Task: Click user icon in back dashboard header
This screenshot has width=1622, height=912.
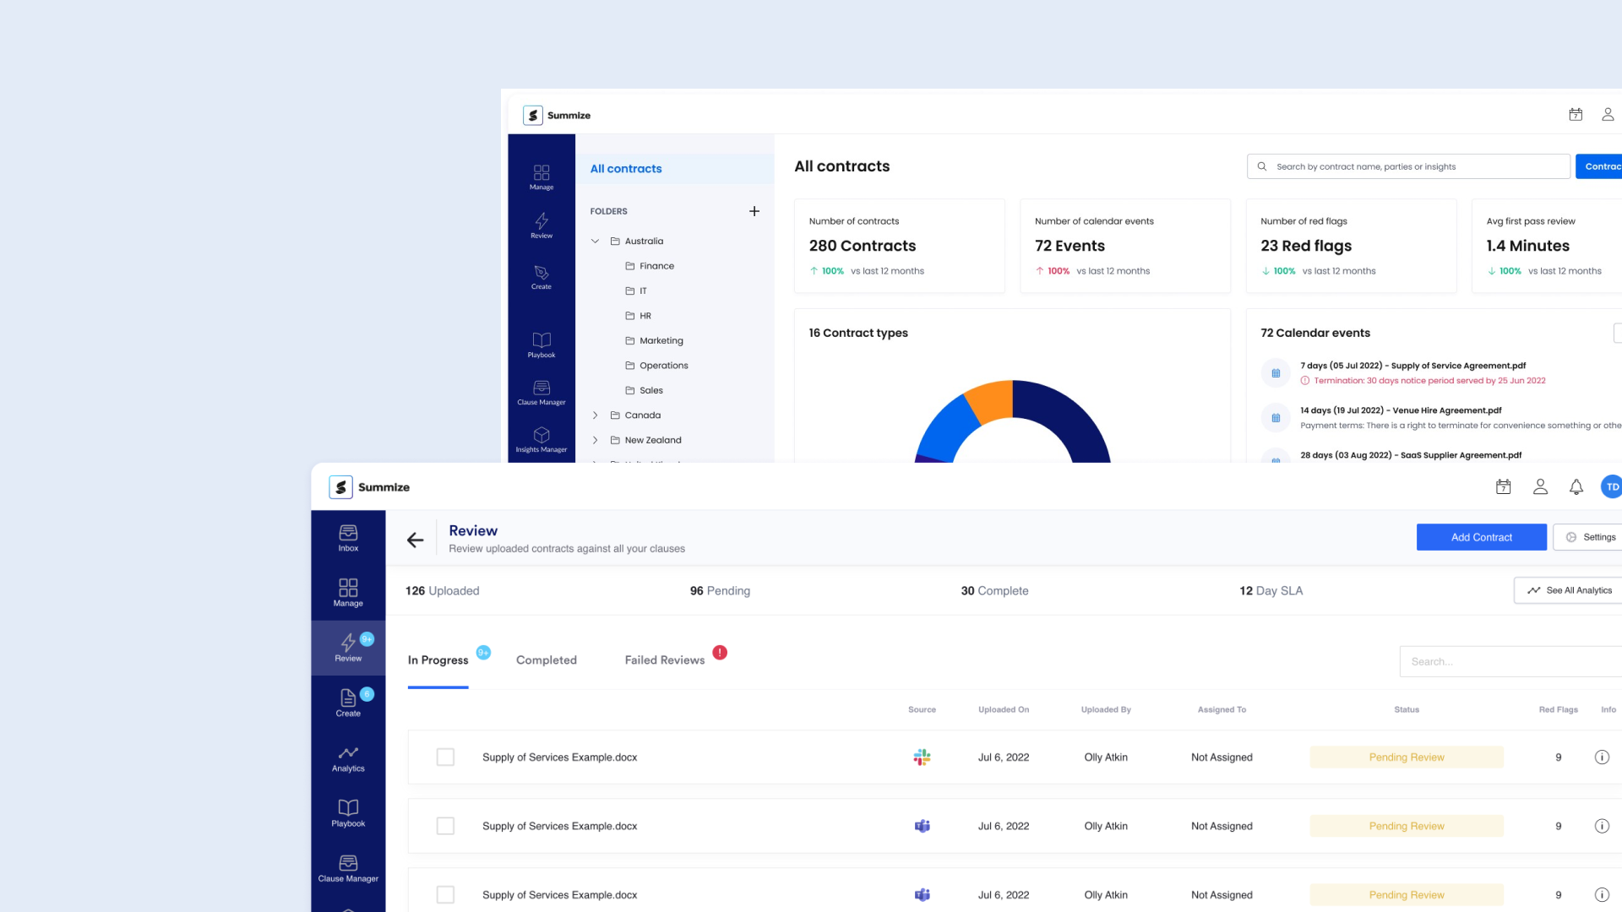Action: [x=1608, y=115]
